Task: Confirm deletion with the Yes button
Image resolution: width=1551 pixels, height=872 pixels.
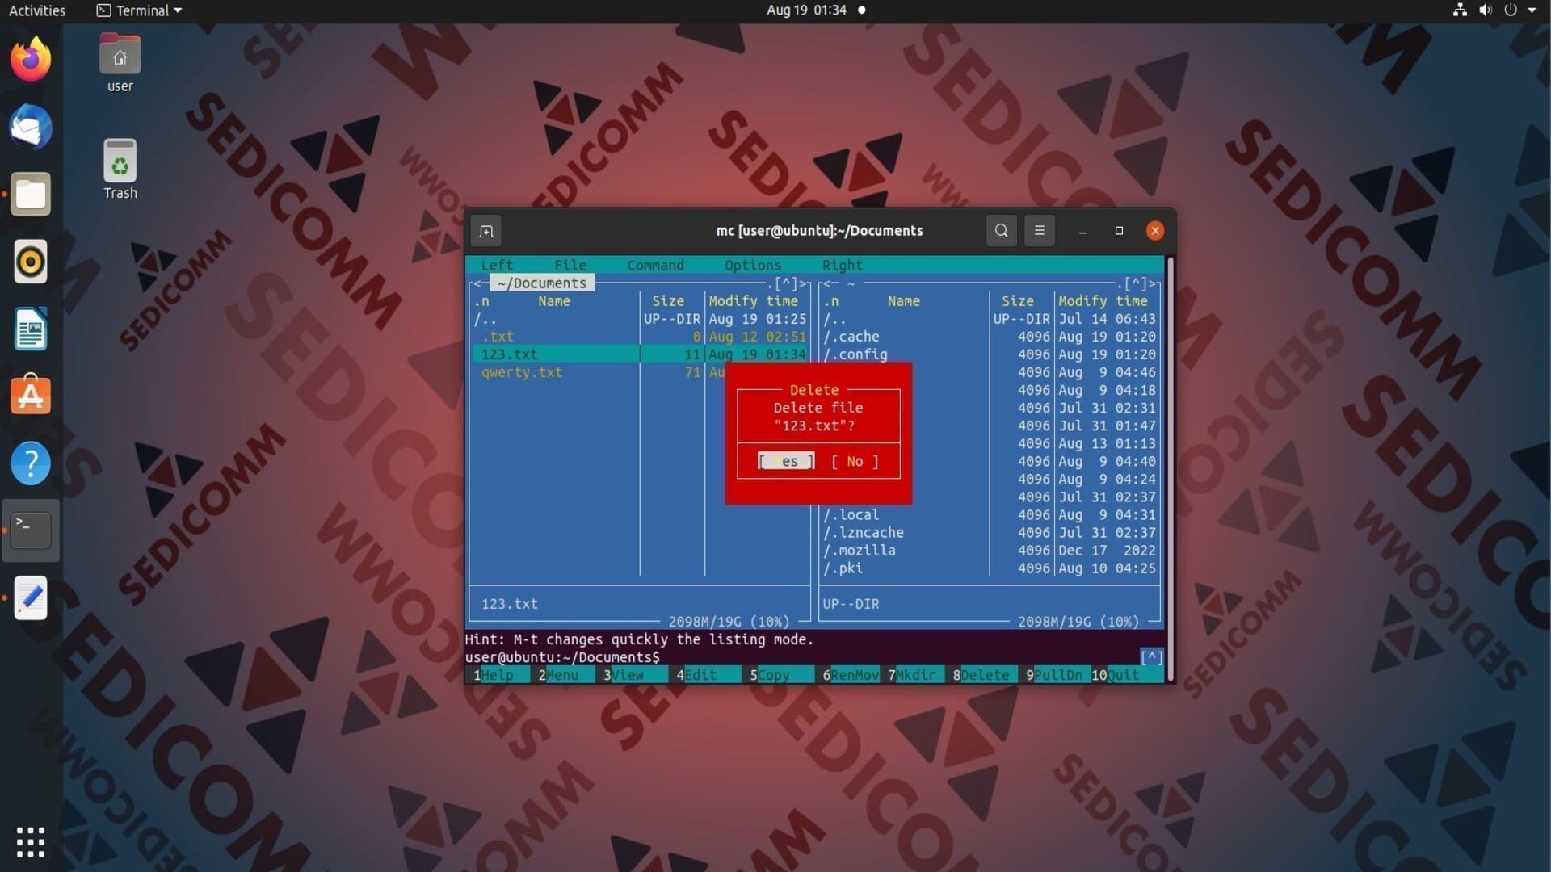Action: [x=786, y=461]
